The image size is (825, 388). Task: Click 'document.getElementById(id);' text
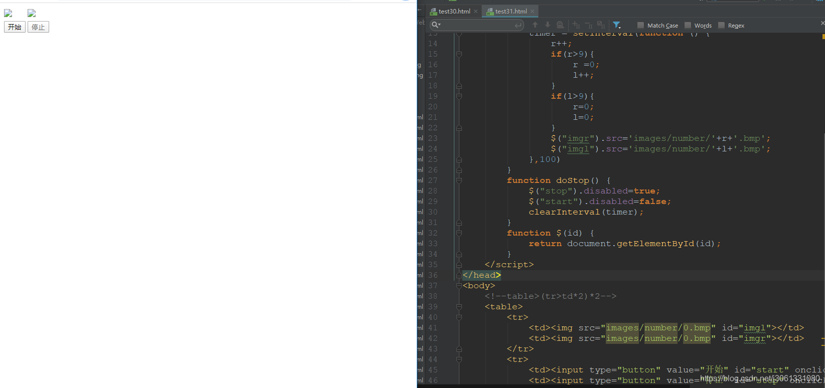coord(644,244)
